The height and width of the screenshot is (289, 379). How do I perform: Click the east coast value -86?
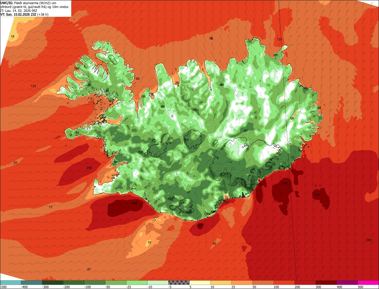point(306,88)
